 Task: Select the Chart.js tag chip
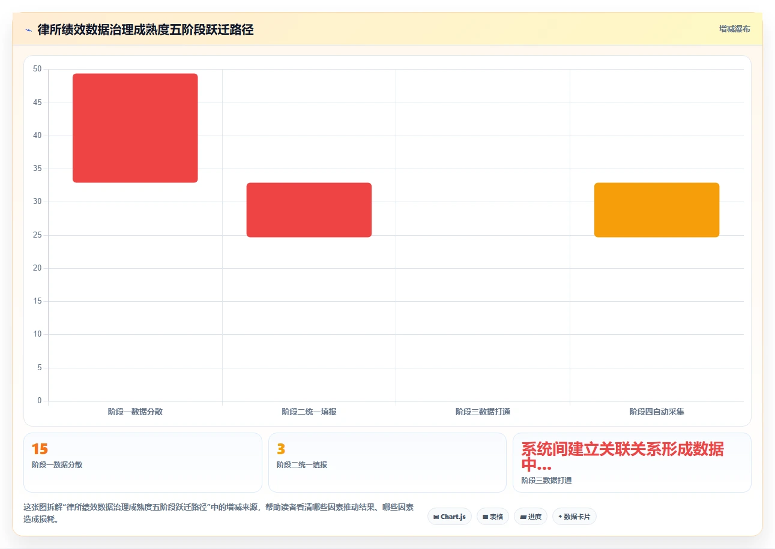[x=450, y=517]
